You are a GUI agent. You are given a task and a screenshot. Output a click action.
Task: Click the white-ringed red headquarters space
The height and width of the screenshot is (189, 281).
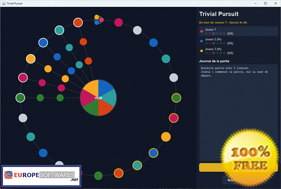coord(78,22)
